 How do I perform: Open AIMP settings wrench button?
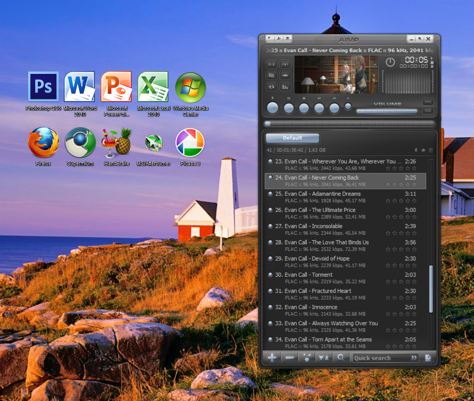(279, 39)
